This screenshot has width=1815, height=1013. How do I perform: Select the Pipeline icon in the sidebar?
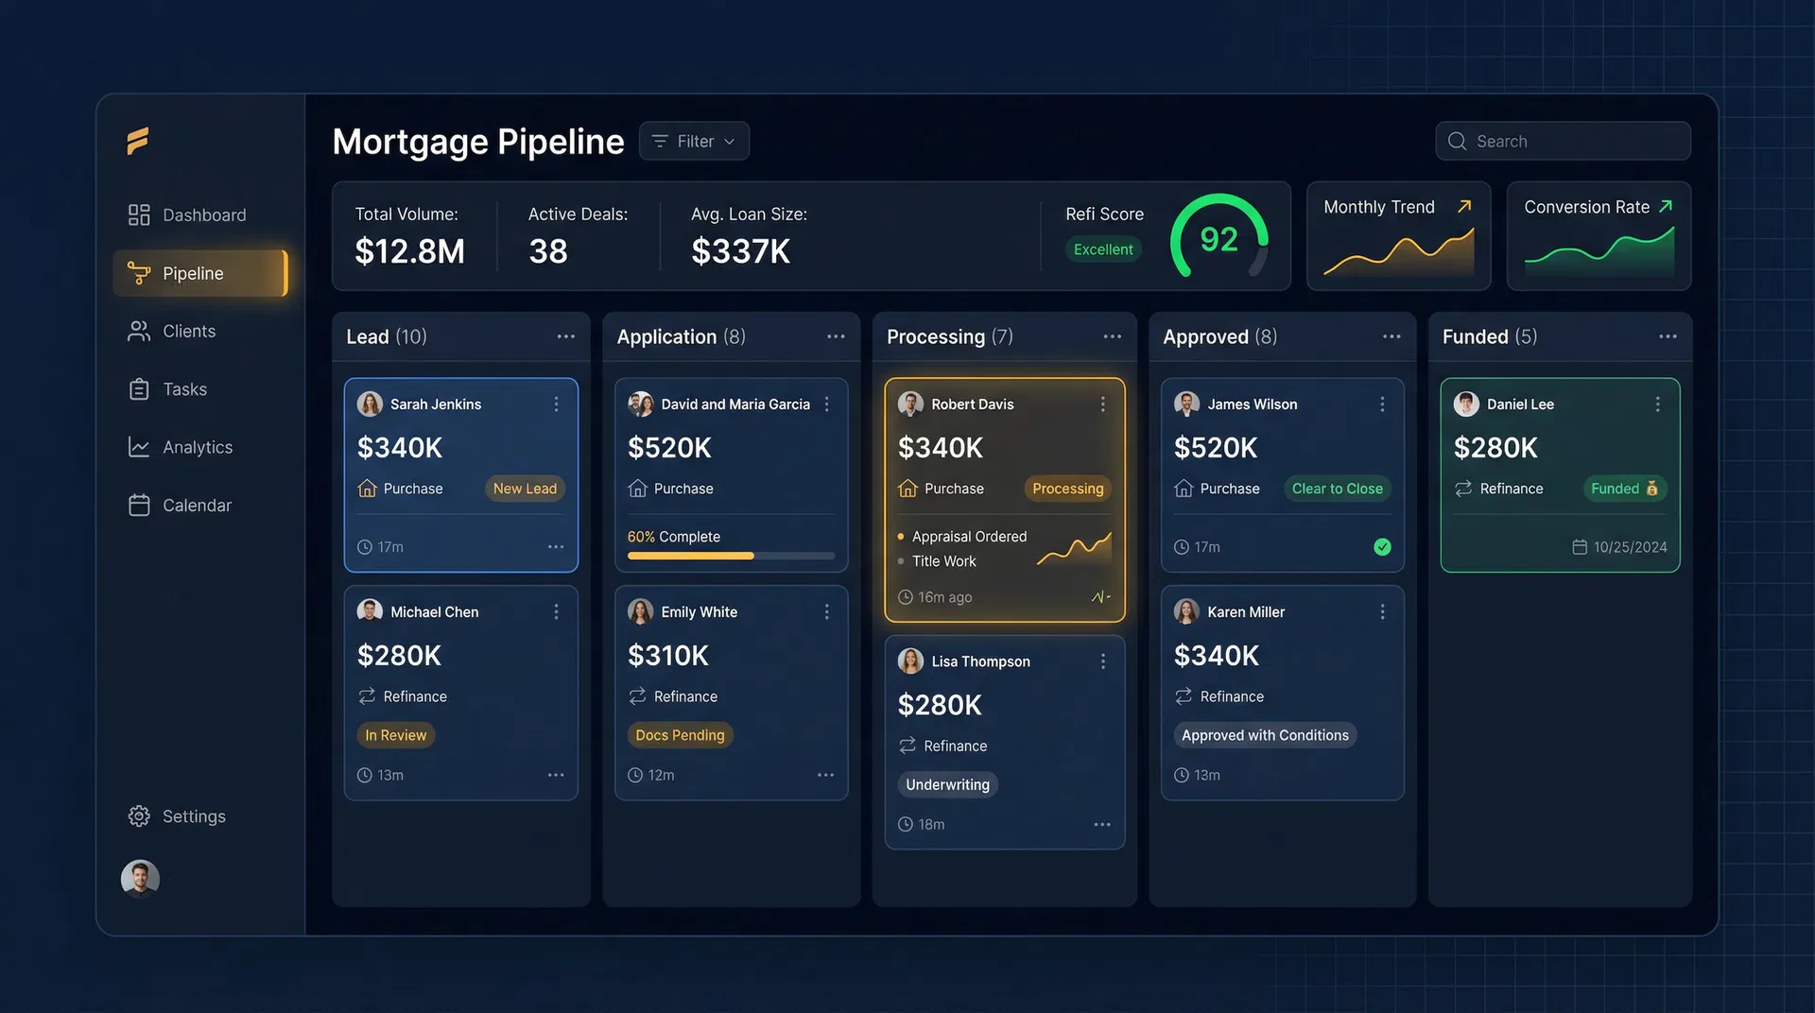139,273
